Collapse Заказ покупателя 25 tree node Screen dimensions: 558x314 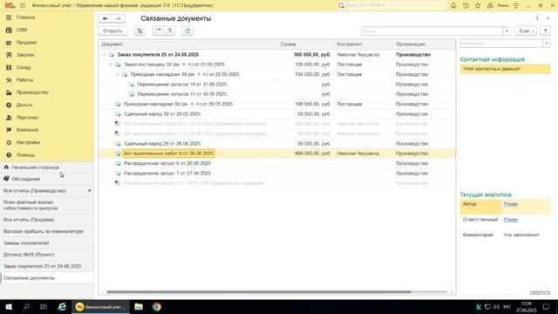[104, 54]
